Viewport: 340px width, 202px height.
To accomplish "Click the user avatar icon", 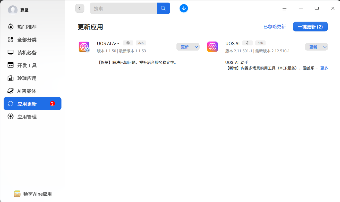I will (x=13, y=10).
